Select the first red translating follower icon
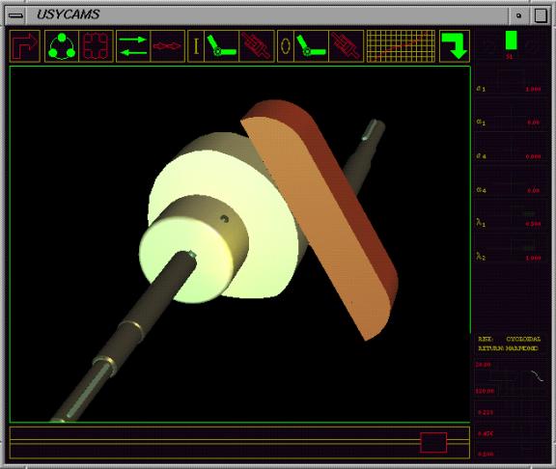Viewport: 556px width, 469px height. [257, 46]
